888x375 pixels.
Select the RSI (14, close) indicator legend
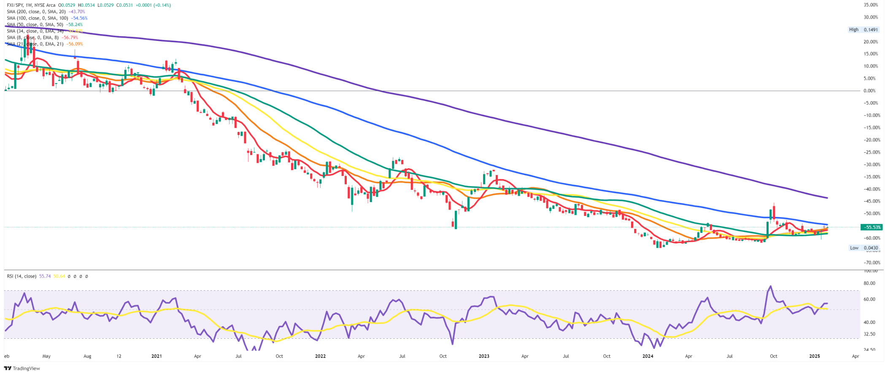coord(22,276)
